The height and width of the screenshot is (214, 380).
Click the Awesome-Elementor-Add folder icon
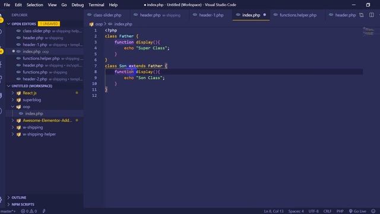click(x=18, y=121)
